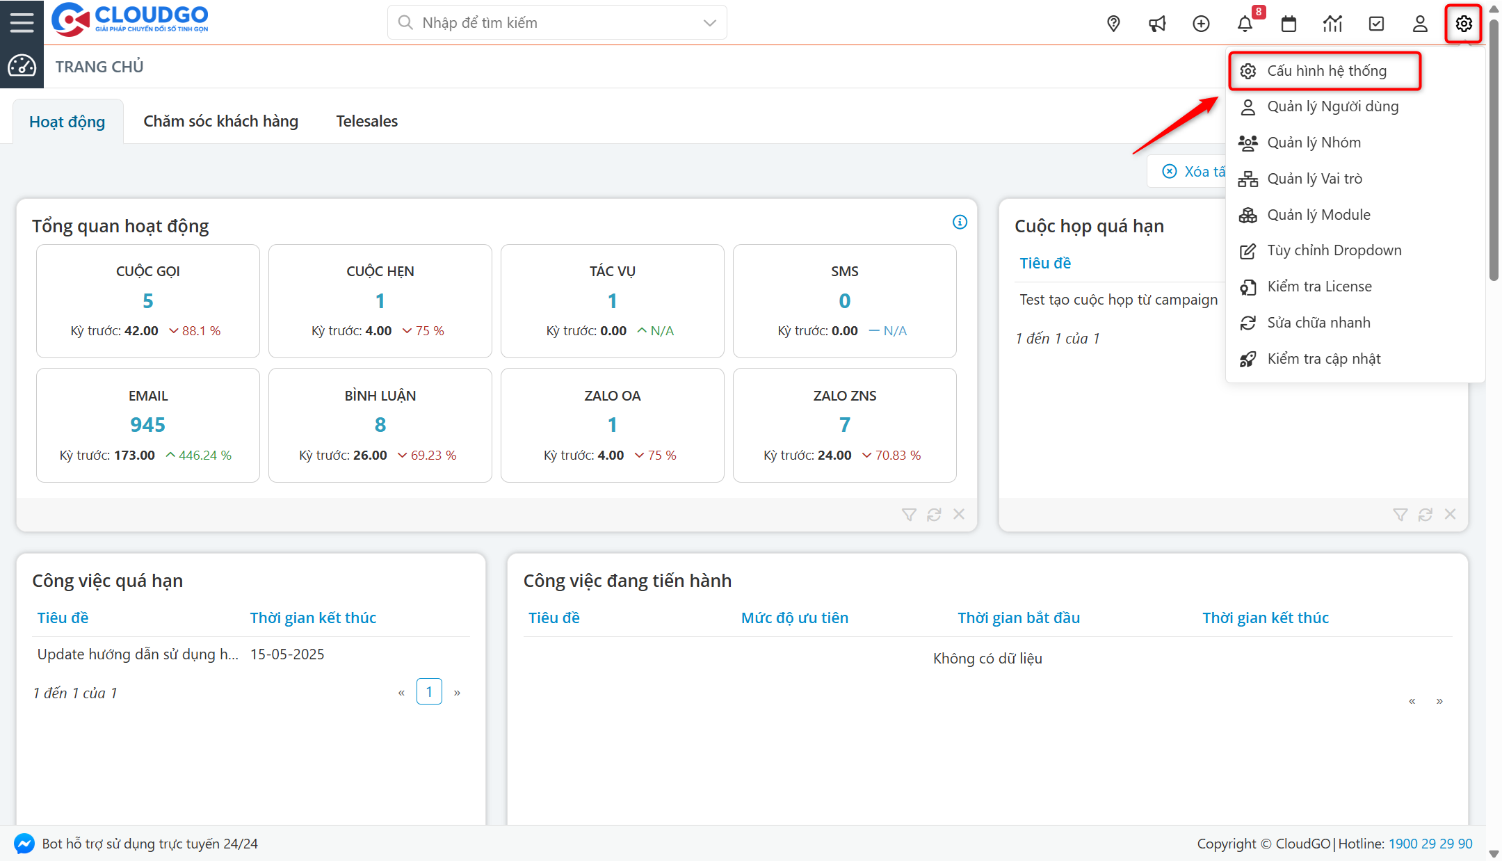Click the quick create plus icon

click(x=1201, y=24)
